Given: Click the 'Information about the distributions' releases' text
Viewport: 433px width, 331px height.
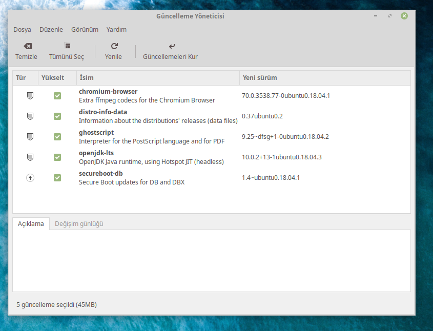Looking at the screenshot, I should [x=158, y=120].
